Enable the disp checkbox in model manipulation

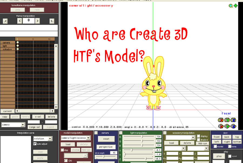[x=62, y=150]
